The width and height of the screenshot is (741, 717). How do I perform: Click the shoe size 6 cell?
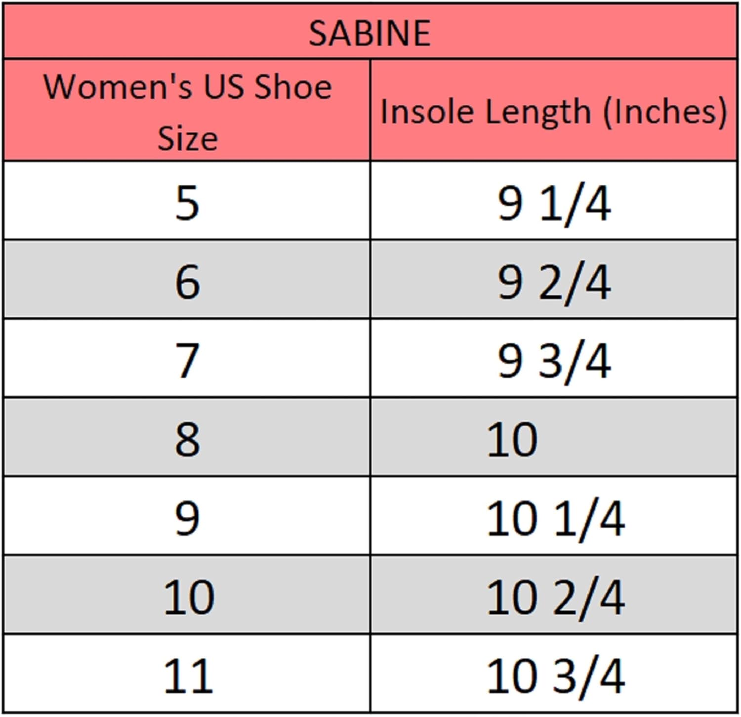tap(187, 282)
